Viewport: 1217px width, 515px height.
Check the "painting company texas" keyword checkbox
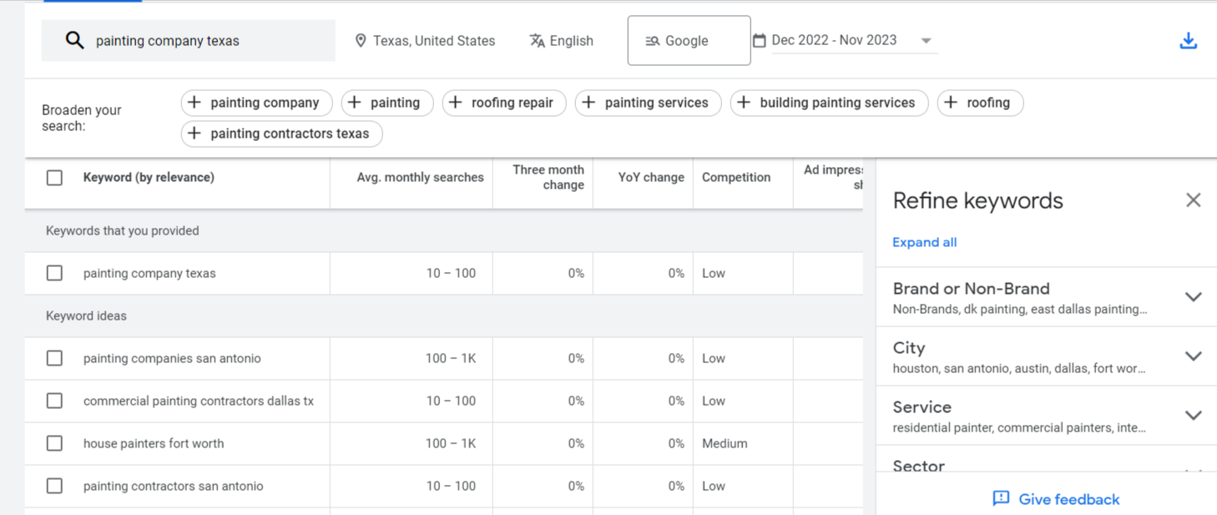point(54,273)
